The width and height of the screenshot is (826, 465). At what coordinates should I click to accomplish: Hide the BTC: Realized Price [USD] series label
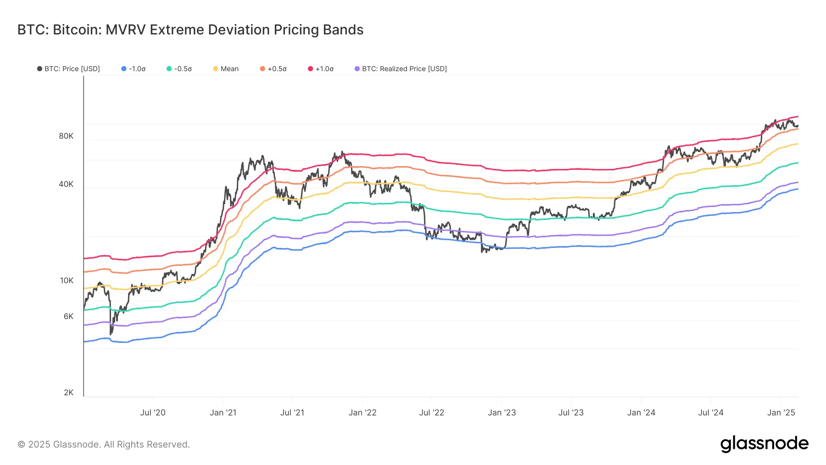tap(404, 69)
